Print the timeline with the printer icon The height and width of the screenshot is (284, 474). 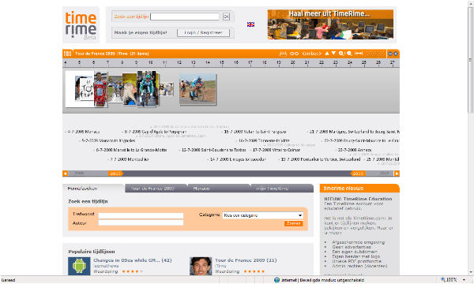pyautogui.click(x=283, y=54)
